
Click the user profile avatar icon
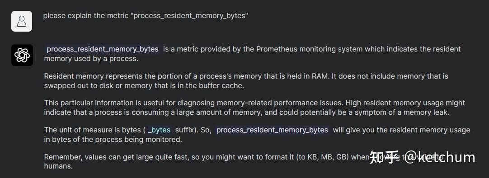(x=22, y=21)
